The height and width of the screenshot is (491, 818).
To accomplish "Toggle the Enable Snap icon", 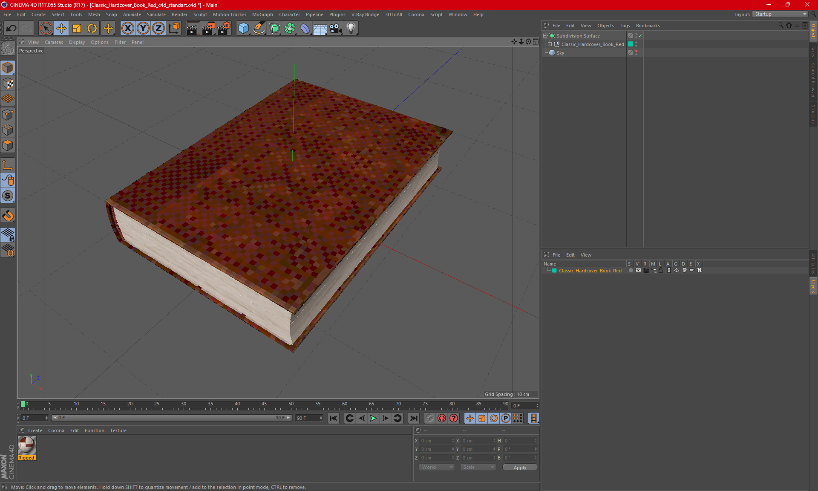I will [x=8, y=215].
